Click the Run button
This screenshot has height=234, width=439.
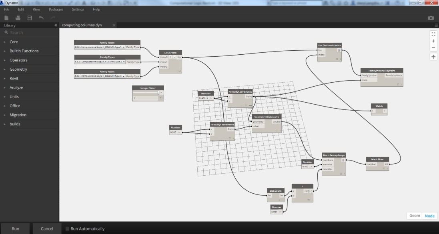15,229
